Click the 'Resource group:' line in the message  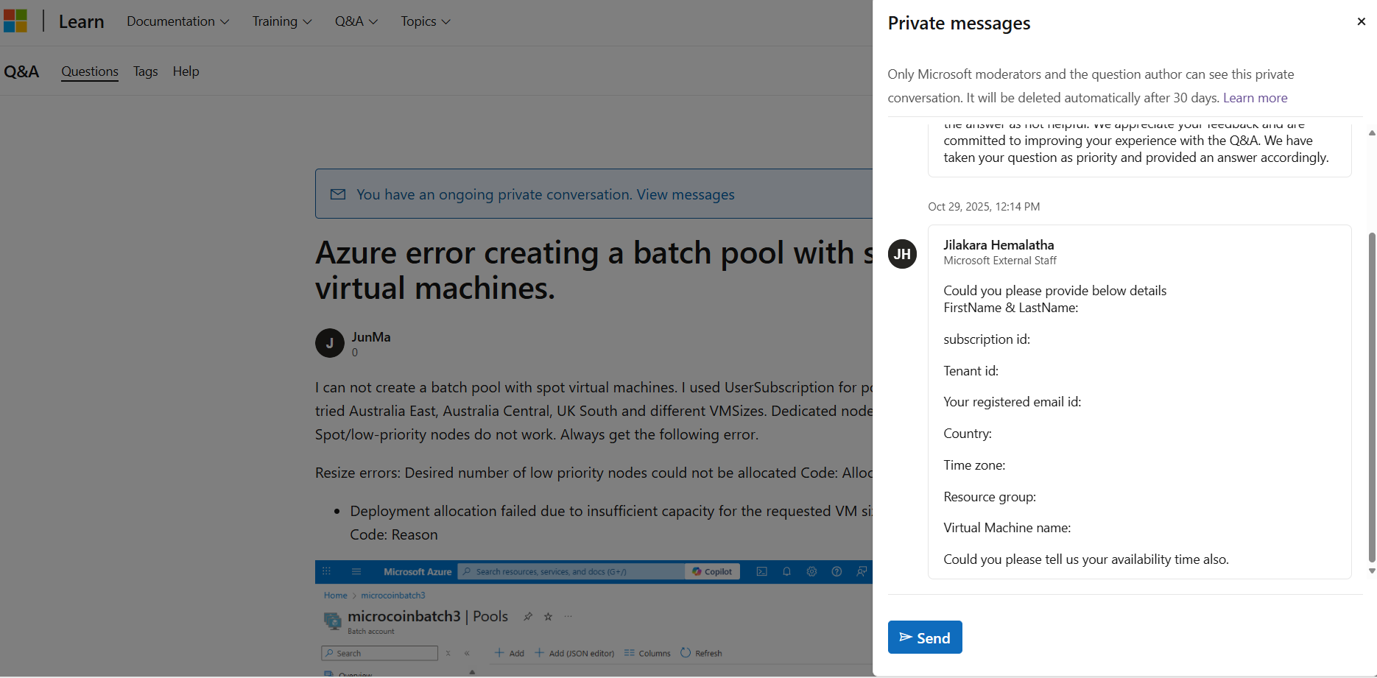pos(990,497)
